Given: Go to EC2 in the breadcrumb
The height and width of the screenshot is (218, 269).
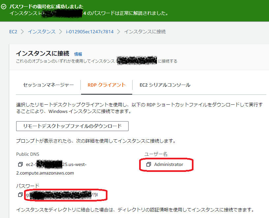Looking at the screenshot, I should pyautogui.click(x=13, y=32).
